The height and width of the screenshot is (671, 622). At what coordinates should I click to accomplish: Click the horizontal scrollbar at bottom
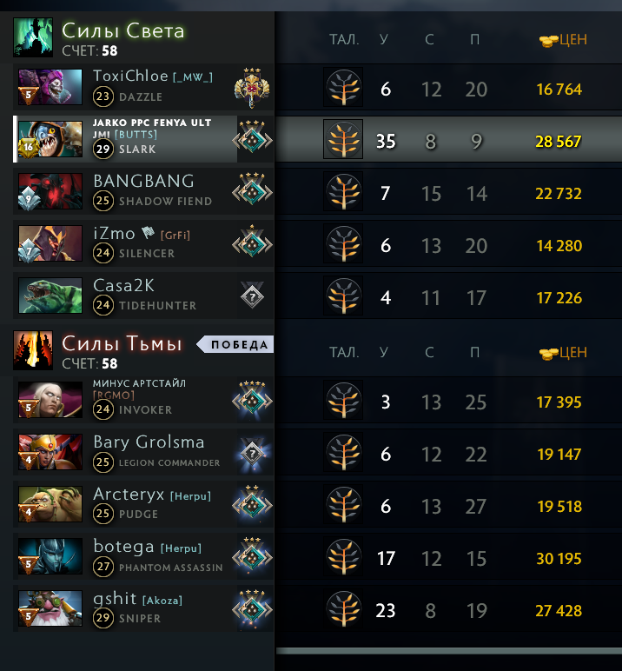[x=449, y=651]
